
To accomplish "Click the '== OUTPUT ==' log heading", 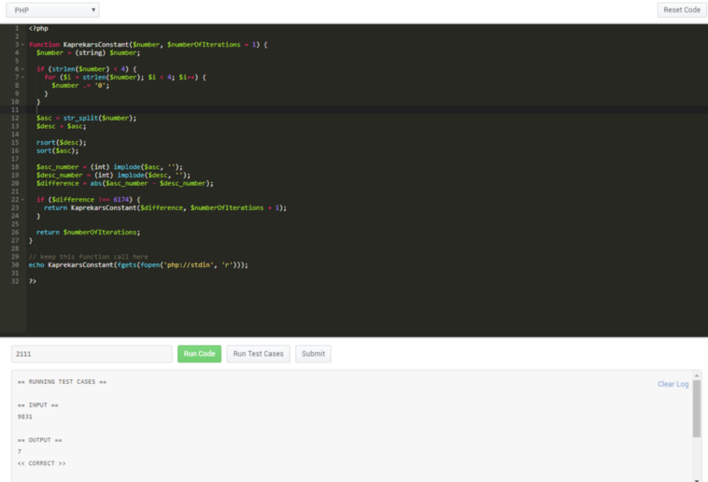I will coord(40,440).
